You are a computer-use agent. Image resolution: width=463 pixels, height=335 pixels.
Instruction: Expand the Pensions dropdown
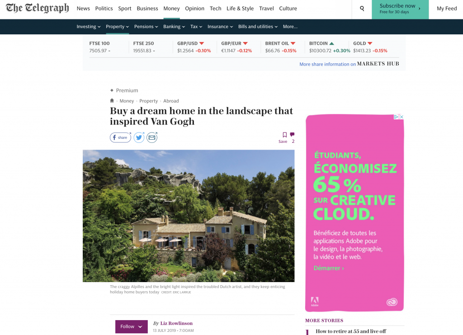pyautogui.click(x=146, y=27)
